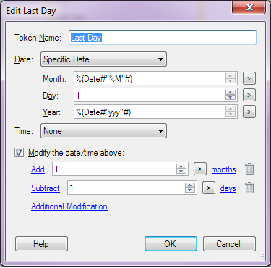This screenshot has height=268, width=271.
Task: Change the months unit link
Action: click(223, 169)
